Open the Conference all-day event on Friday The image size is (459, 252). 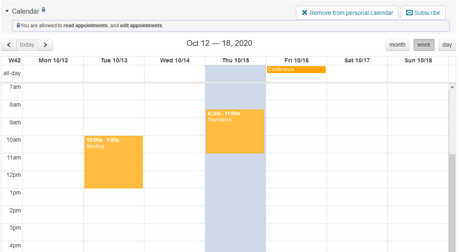pyautogui.click(x=296, y=69)
